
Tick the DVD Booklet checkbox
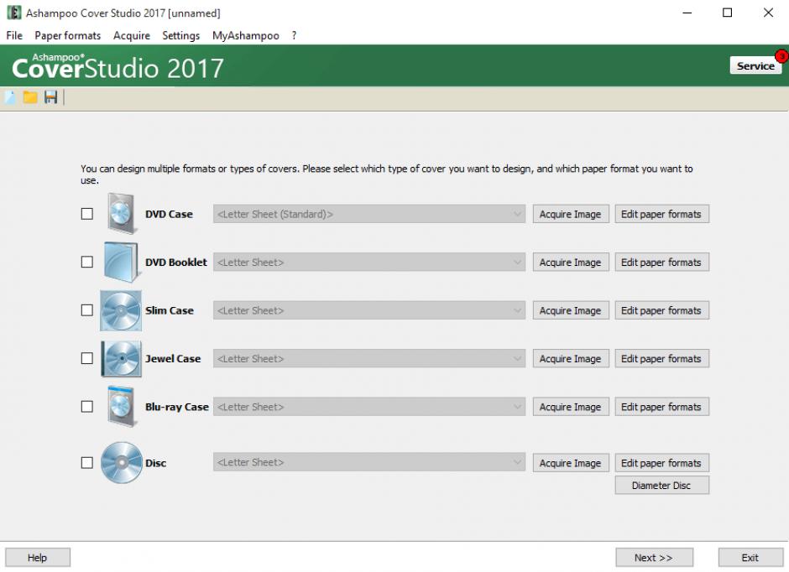pyautogui.click(x=87, y=262)
